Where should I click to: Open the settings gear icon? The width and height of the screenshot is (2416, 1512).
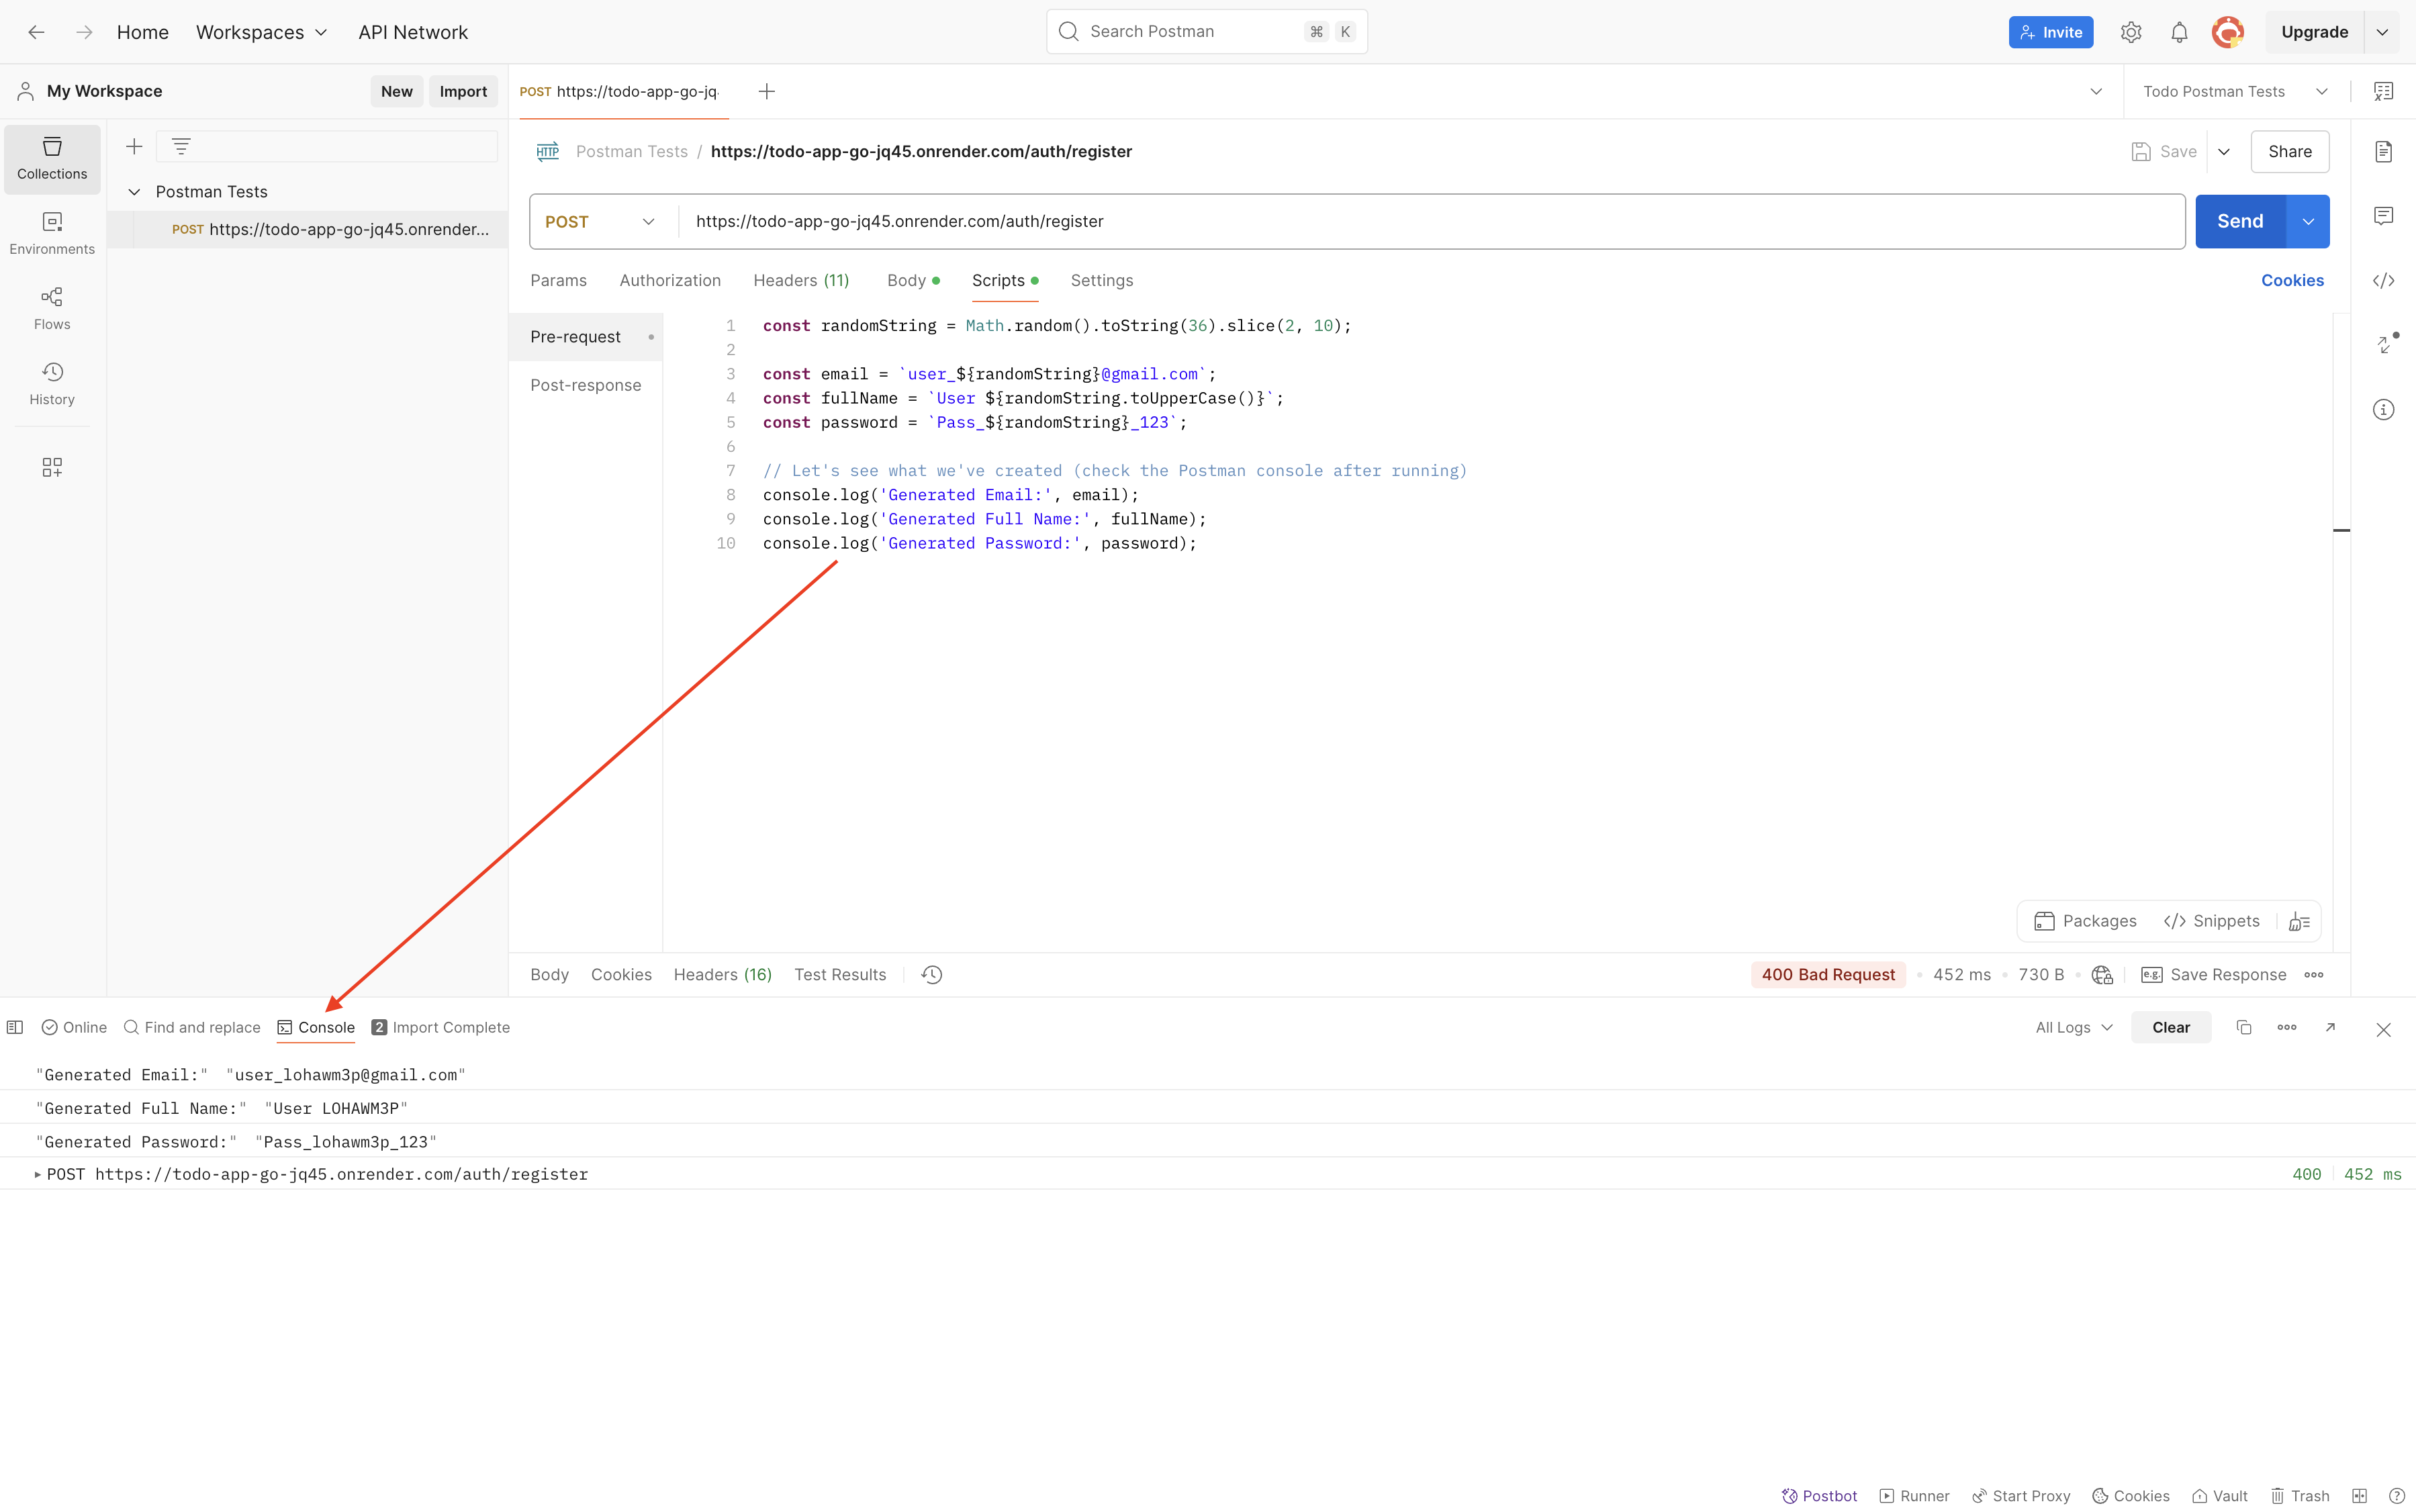2131,32
